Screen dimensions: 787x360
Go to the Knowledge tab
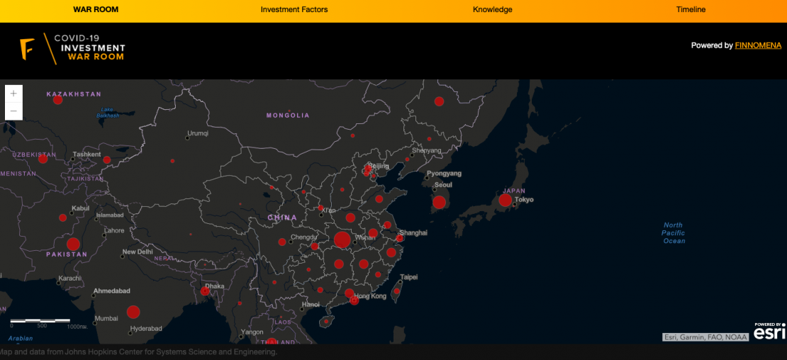click(492, 10)
